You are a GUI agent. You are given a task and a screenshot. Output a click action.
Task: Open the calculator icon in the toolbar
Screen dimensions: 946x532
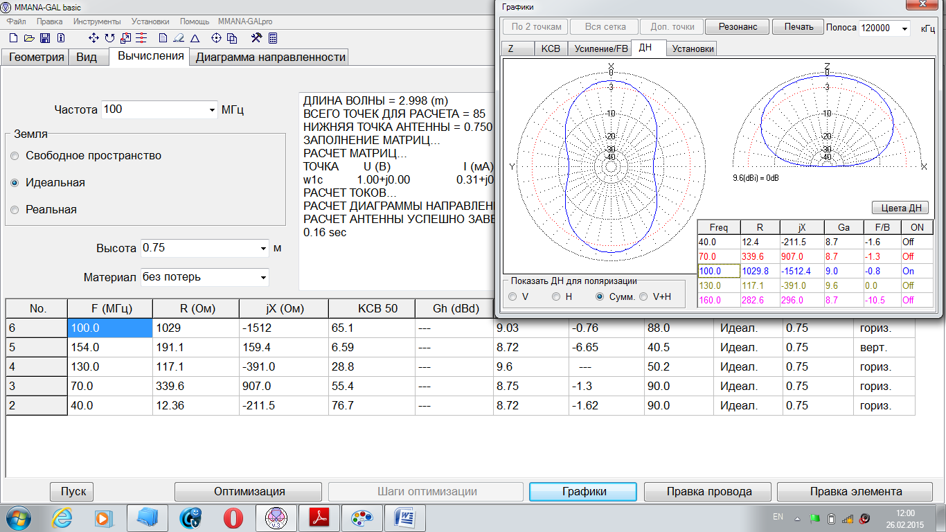click(x=273, y=38)
